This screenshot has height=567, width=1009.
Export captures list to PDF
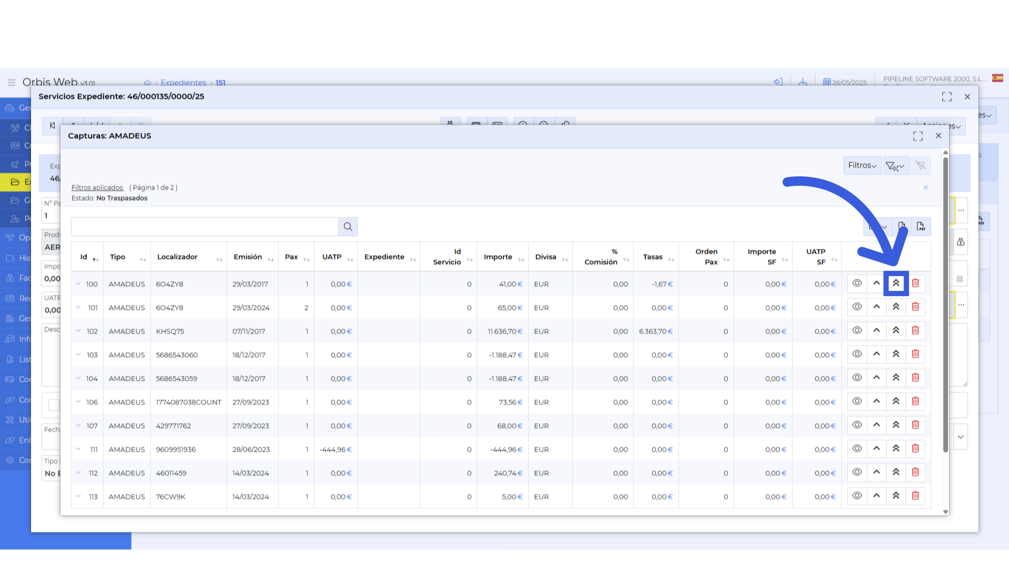click(921, 227)
